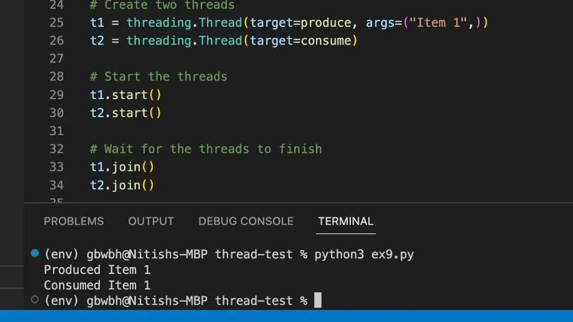573x322 pixels.
Task: Select the TERMINAL tab
Action: [x=346, y=221]
